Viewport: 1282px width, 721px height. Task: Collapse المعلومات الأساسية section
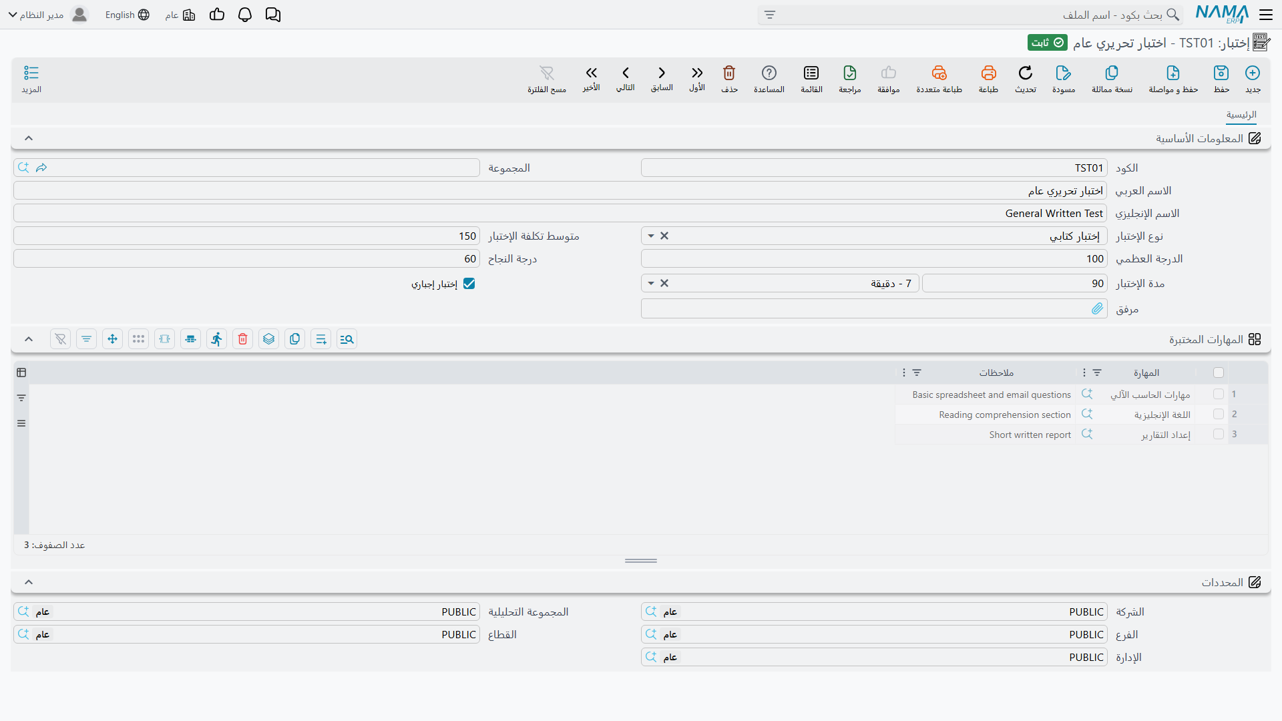point(29,138)
